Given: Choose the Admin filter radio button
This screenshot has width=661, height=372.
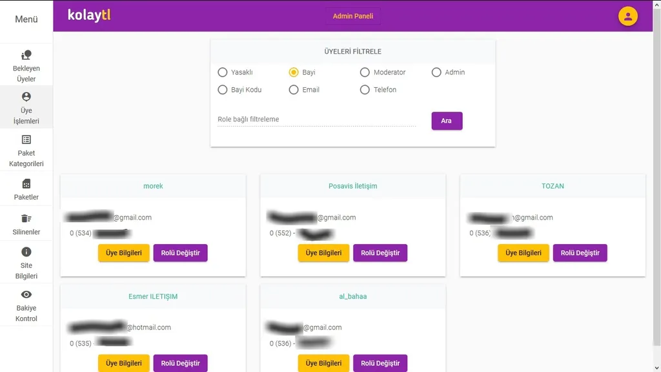Looking at the screenshot, I should 436,72.
